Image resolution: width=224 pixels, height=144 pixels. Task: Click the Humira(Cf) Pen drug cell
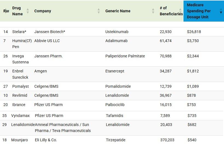(22, 44)
